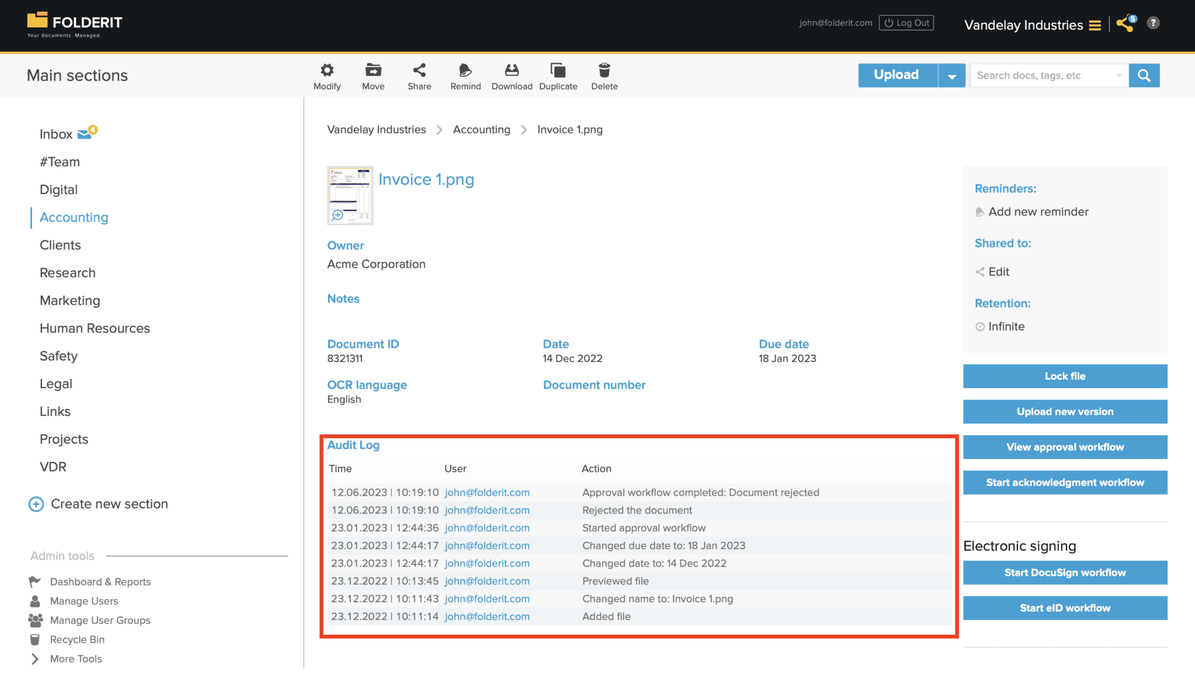Click owner name Acme Corporation
The height and width of the screenshot is (677, 1195).
[376, 264]
